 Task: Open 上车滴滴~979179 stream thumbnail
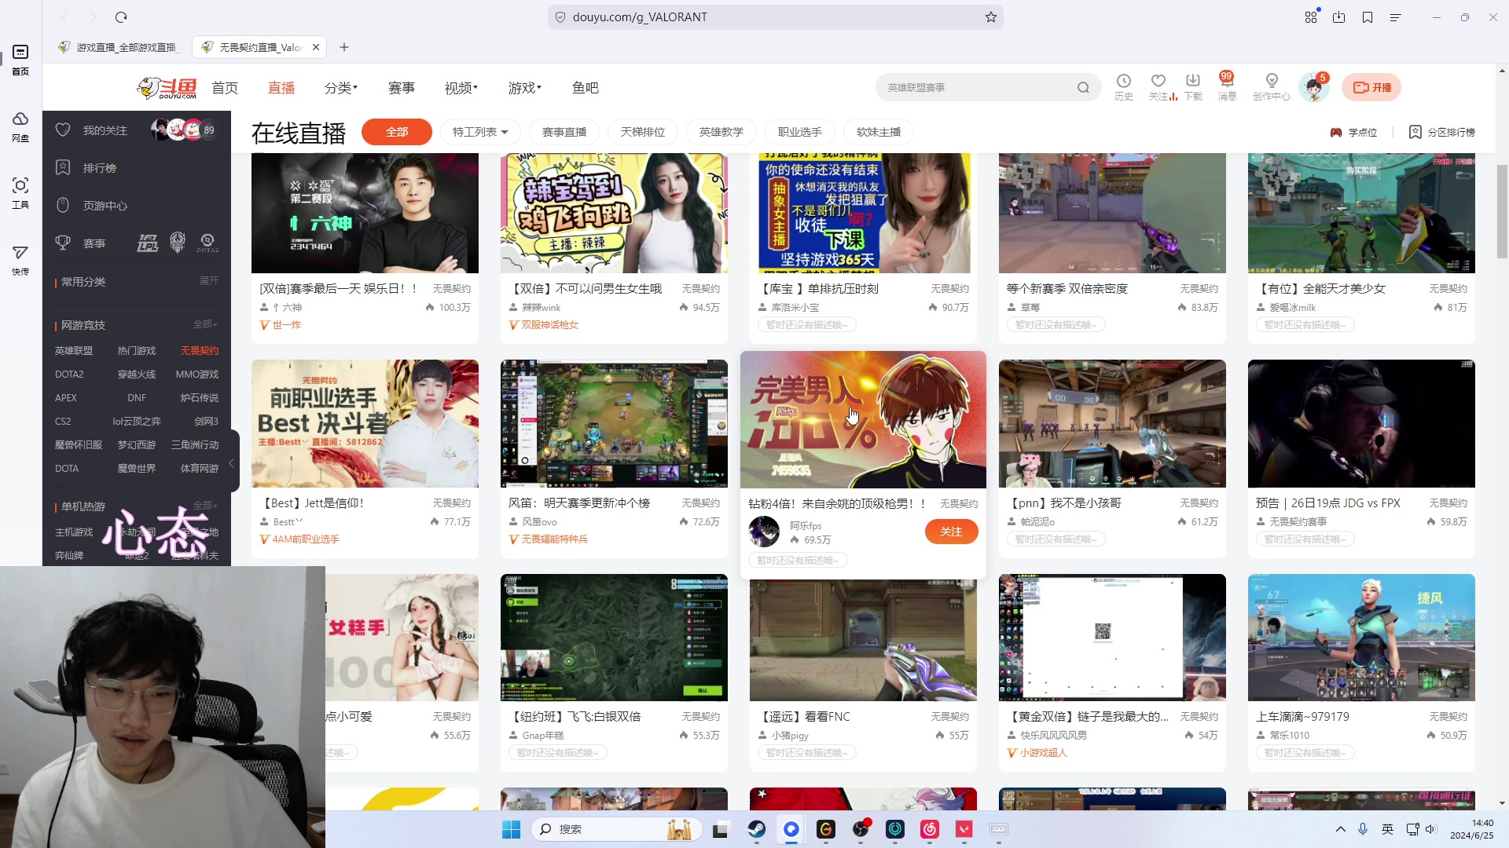(1361, 638)
